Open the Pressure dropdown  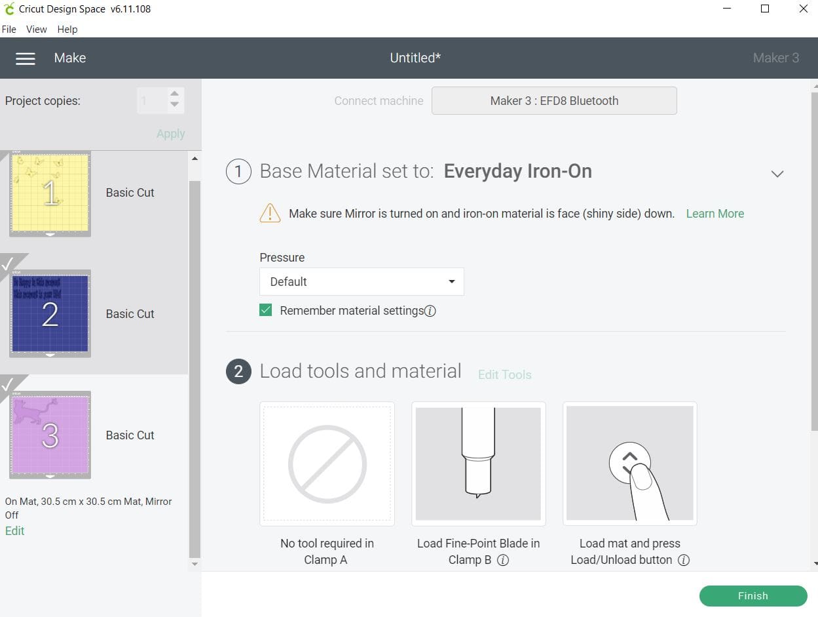362,281
